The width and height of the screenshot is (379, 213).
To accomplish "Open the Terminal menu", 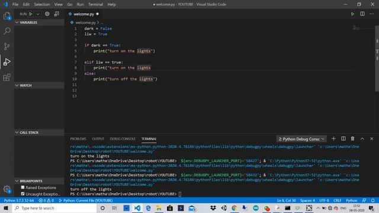I will (95, 4).
